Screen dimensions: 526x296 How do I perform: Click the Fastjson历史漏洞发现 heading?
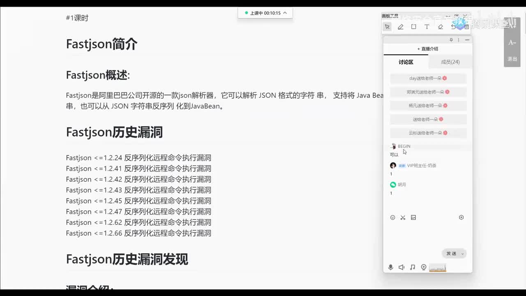tap(127, 259)
